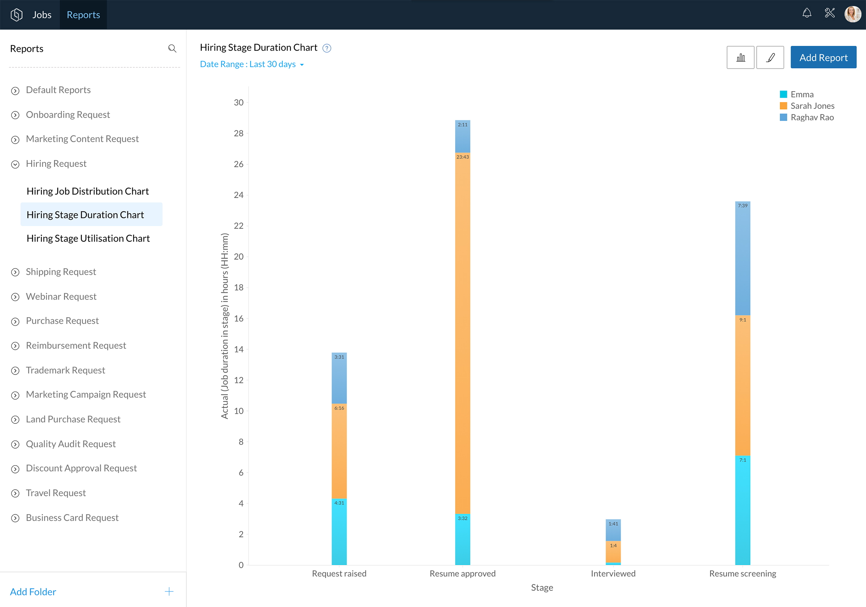This screenshot has height=607, width=866.
Task: Click the Add Report button
Action: coord(823,58)
